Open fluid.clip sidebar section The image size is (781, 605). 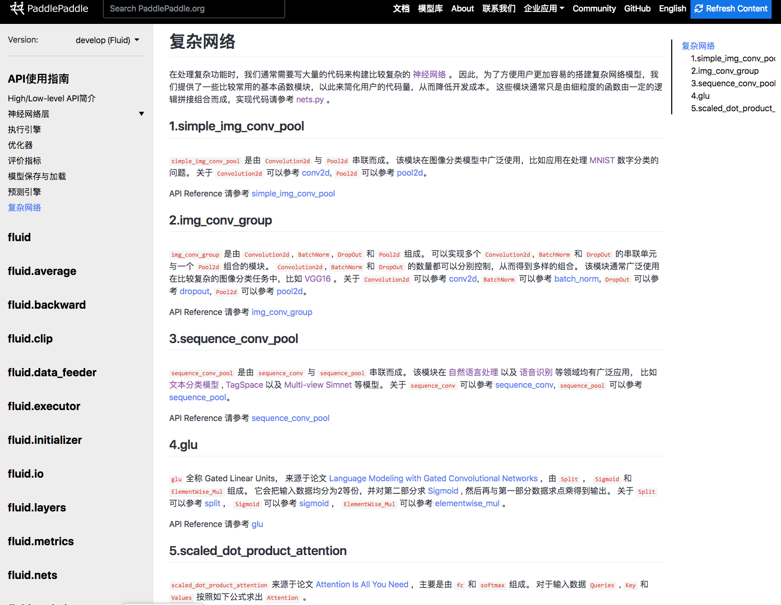click(x=30, y=339)
